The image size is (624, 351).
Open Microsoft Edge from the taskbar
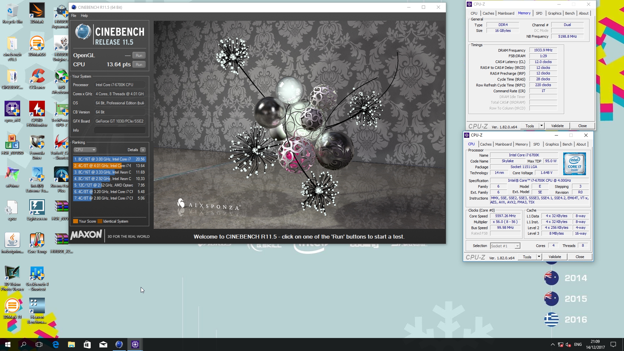point(56,344)
